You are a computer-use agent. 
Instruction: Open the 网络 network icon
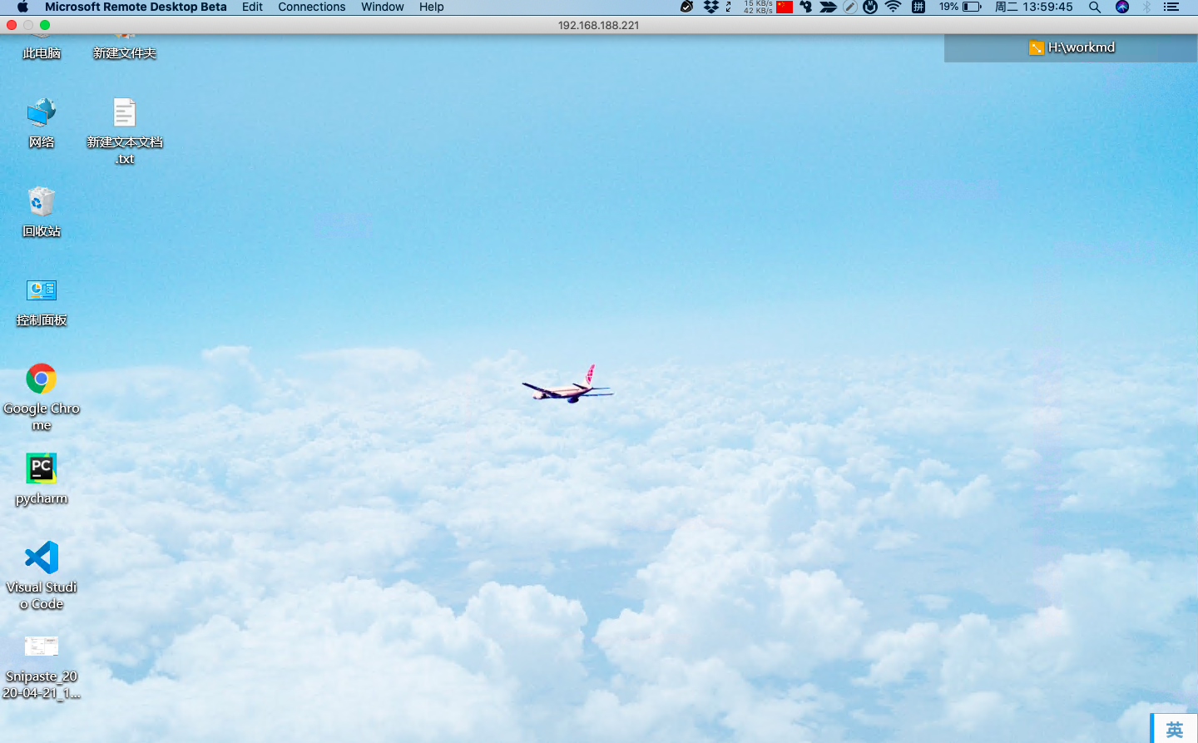(42, 112)
